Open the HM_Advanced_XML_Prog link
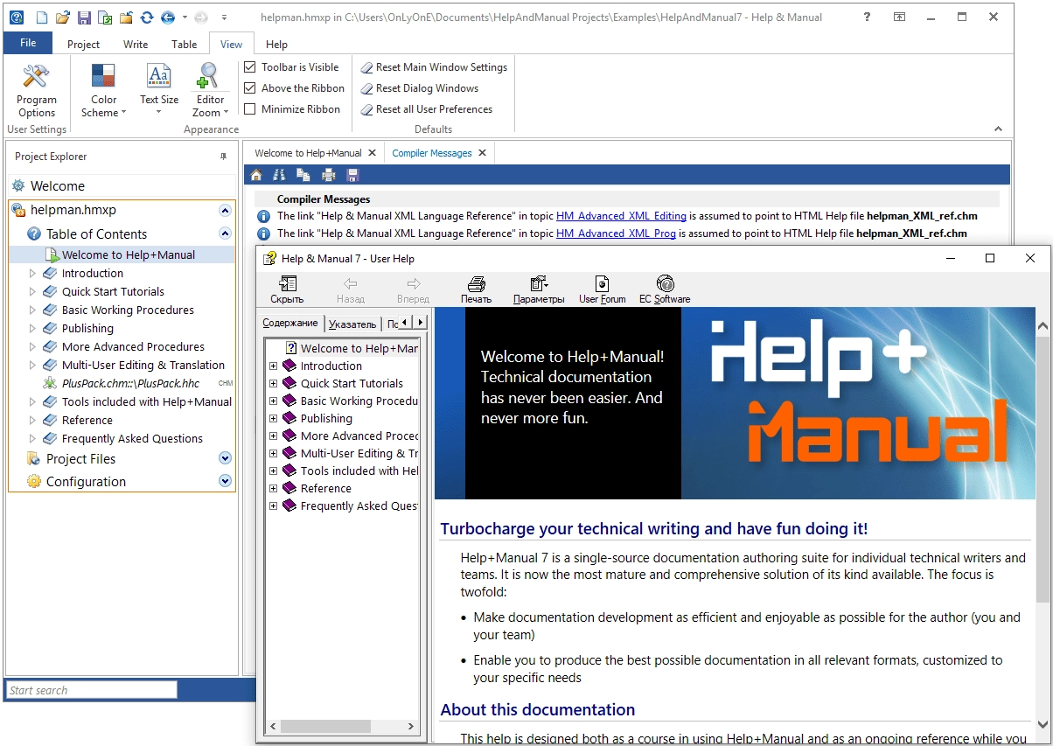The image size is (1053, 746). (x=616, y=234)
